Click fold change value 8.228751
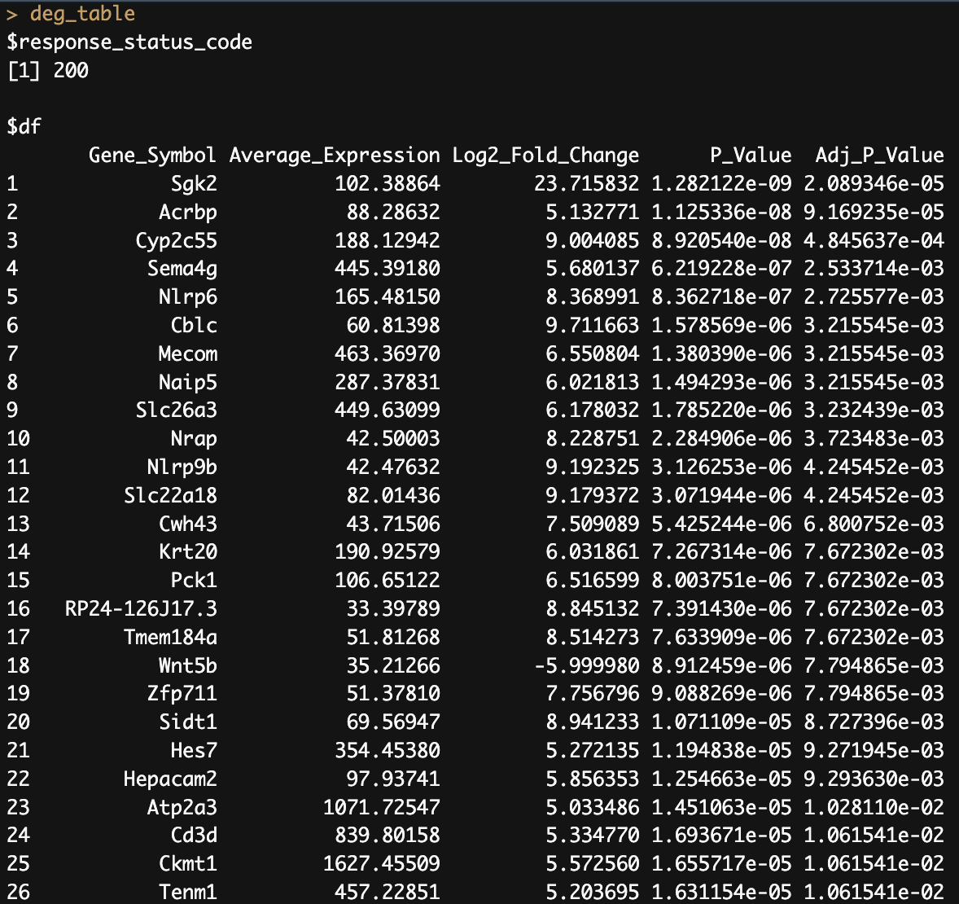This screenshot has height=904, width=959. (593, 439)
